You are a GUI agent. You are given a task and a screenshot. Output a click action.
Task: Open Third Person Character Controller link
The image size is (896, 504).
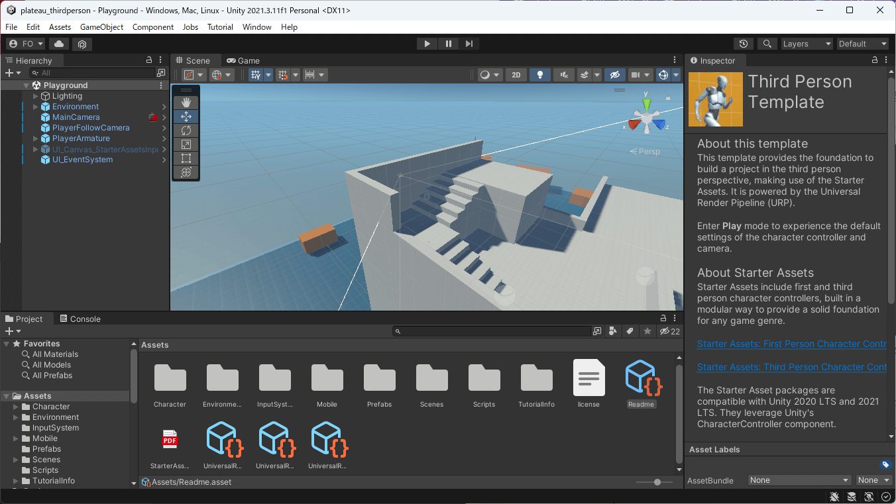(x=792, y=367)
